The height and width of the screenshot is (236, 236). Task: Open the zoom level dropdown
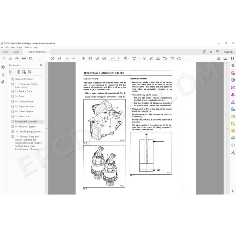(118, 58)
